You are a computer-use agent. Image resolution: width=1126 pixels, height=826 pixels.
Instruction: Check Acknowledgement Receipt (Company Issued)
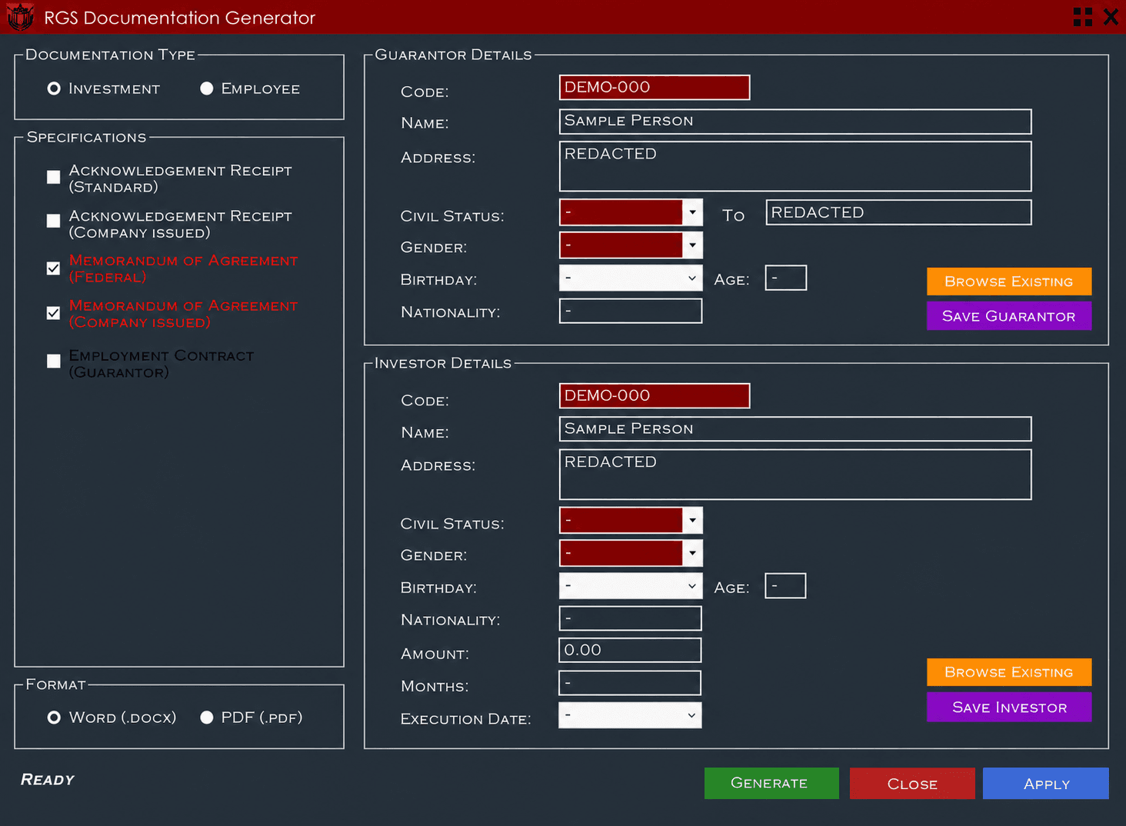coord(53,221)
